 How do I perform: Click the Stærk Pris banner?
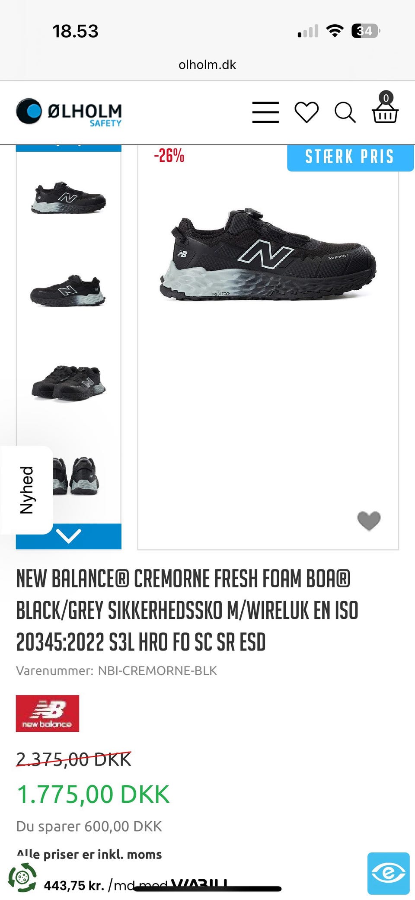[350, 157]
